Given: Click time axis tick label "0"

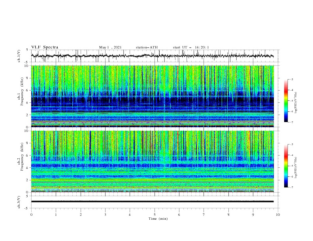Looking at the screenshot, I should (x=31, y=215).
